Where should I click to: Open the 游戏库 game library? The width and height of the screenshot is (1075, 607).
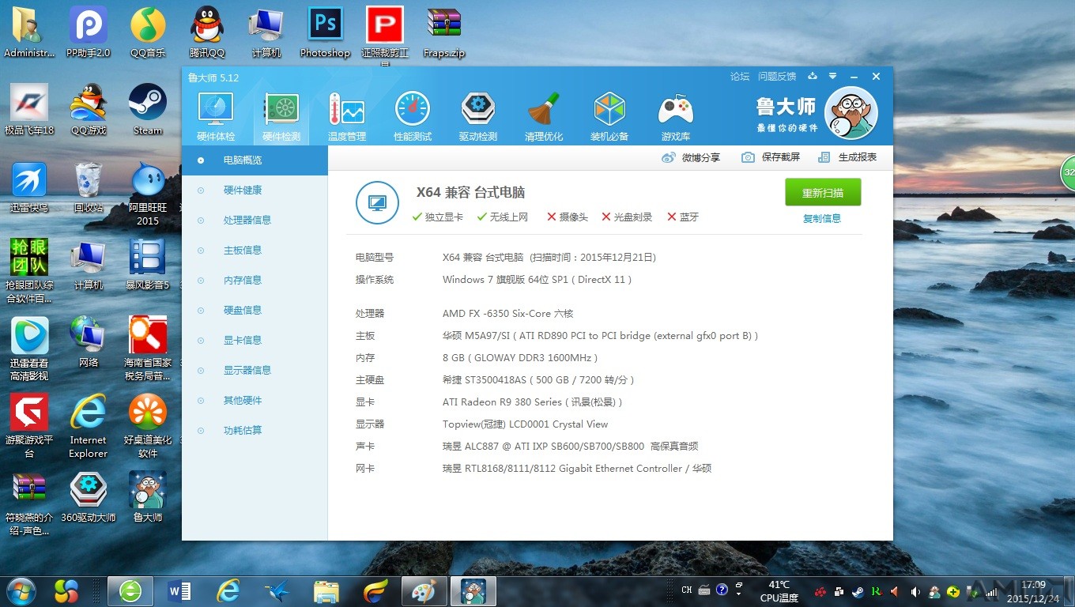[675, 116]
